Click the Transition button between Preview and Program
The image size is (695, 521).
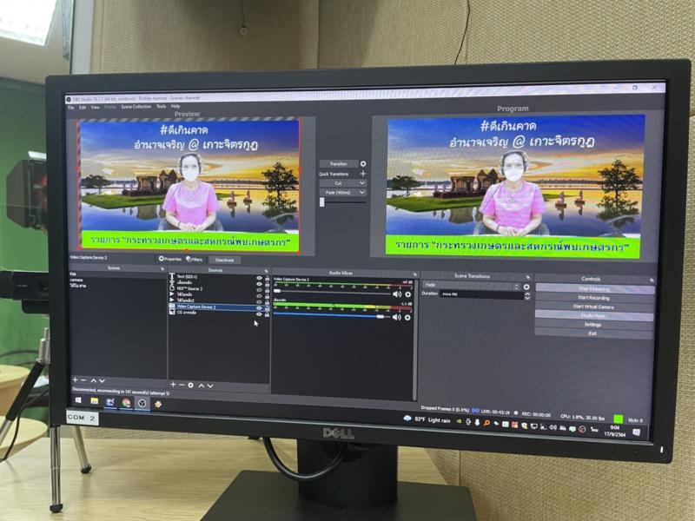click(338, 164)
